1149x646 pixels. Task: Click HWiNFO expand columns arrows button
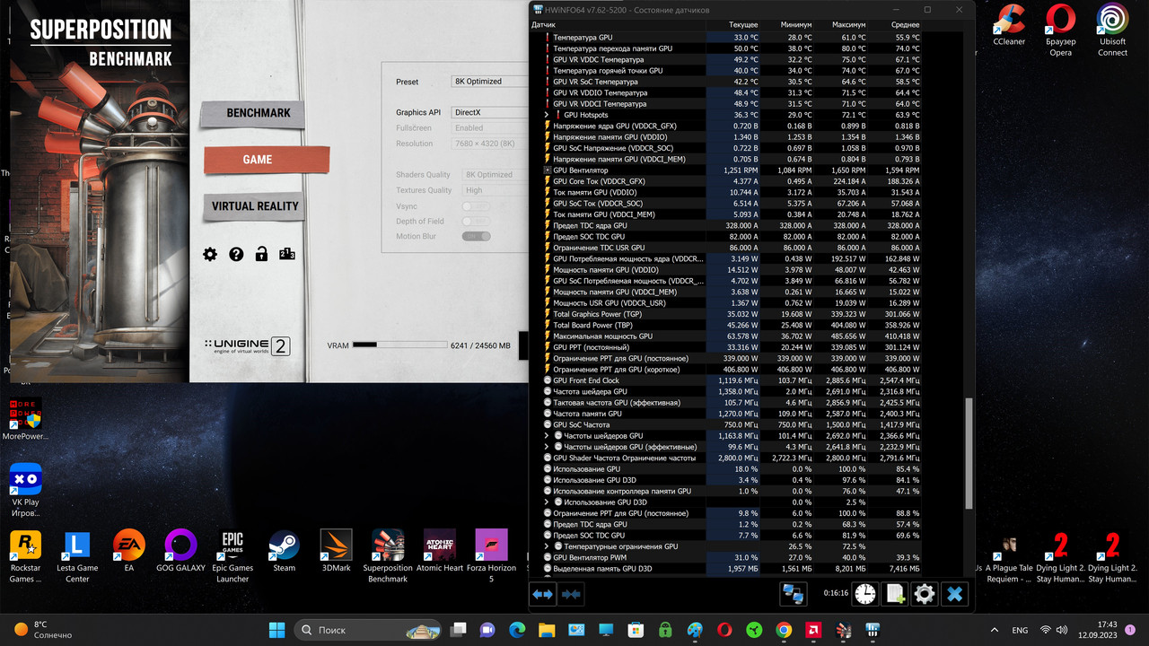click(x=543, y=594)
